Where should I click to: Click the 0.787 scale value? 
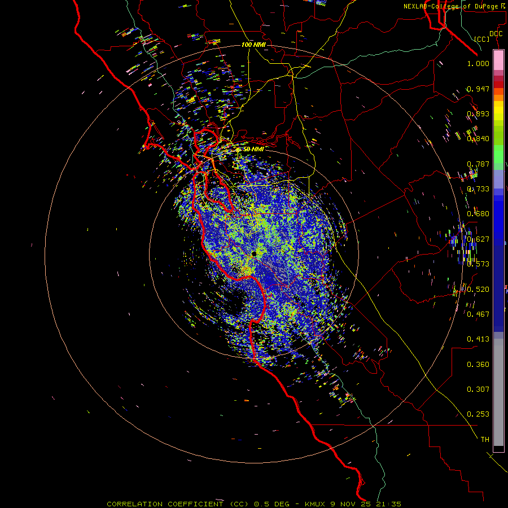tap(478, 164)
